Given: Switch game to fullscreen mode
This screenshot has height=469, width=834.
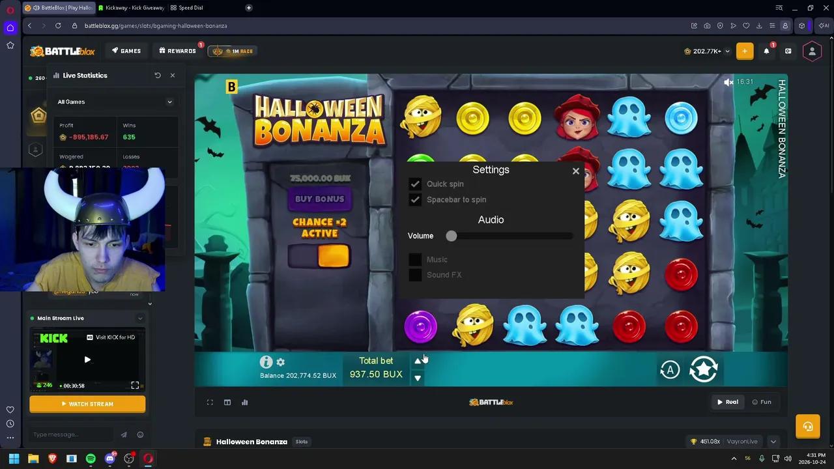Looking at the screenshot, I should [210, 403].
